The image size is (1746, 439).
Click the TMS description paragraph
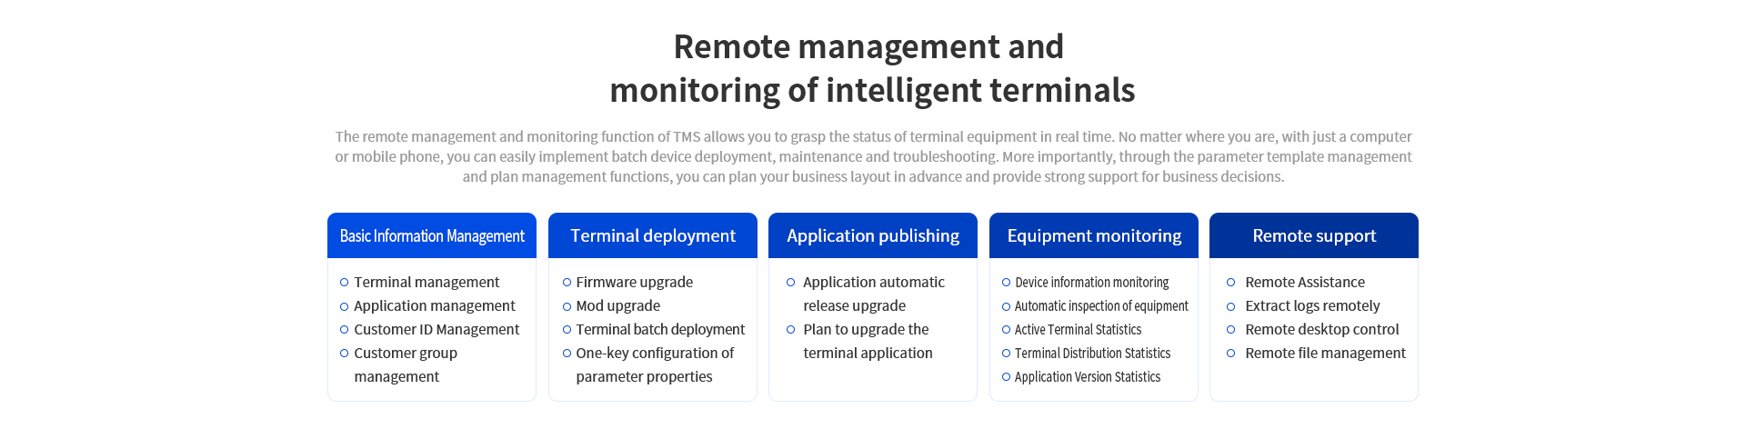point(873,156)
